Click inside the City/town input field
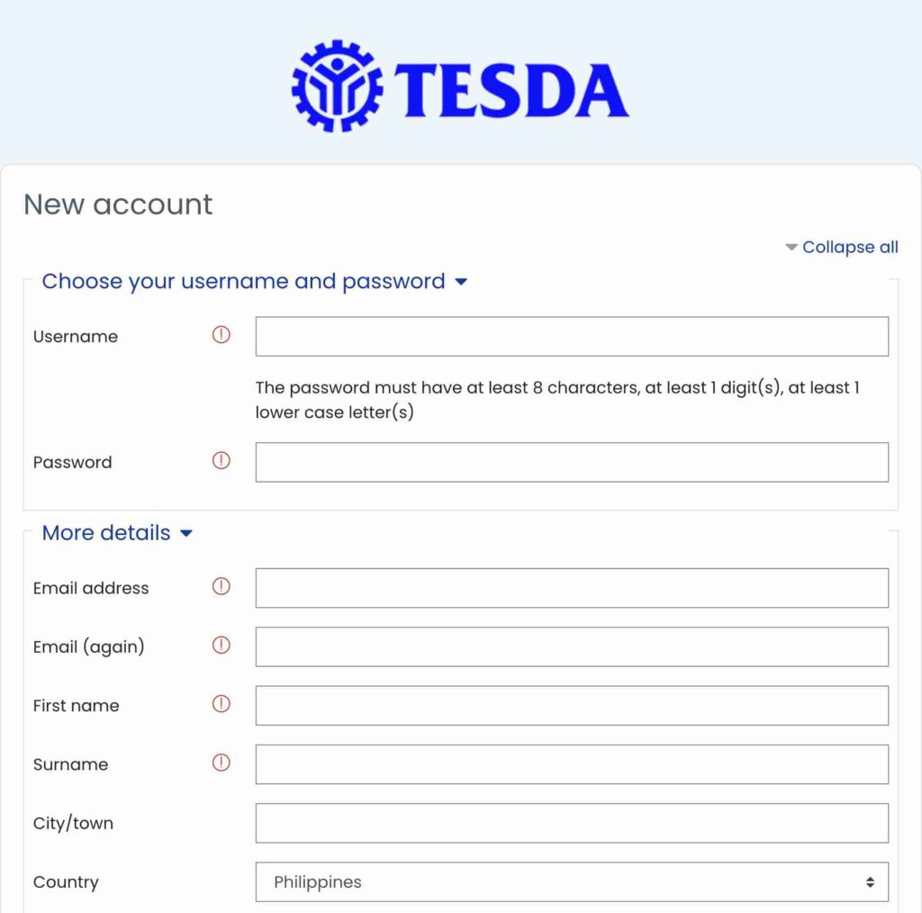Image resolution: width=922 pixels, height=913 pixels. click(571, 822)
